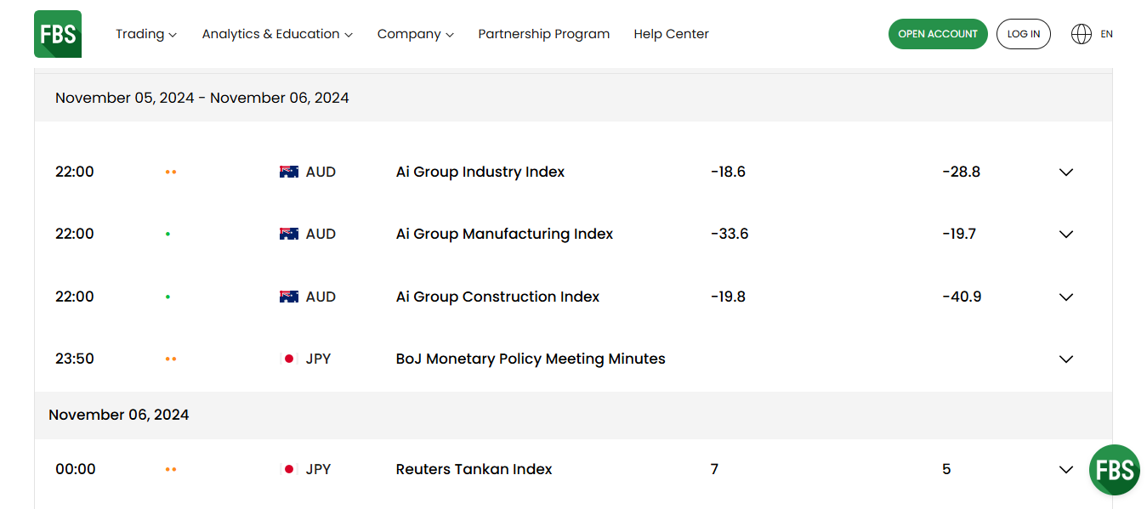The image size is (1147, 509).
Task: Click the Log In button
Action: coord(1023,34)
